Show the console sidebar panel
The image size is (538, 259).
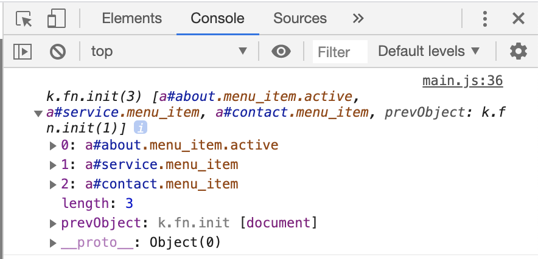(x=23, y=52)
